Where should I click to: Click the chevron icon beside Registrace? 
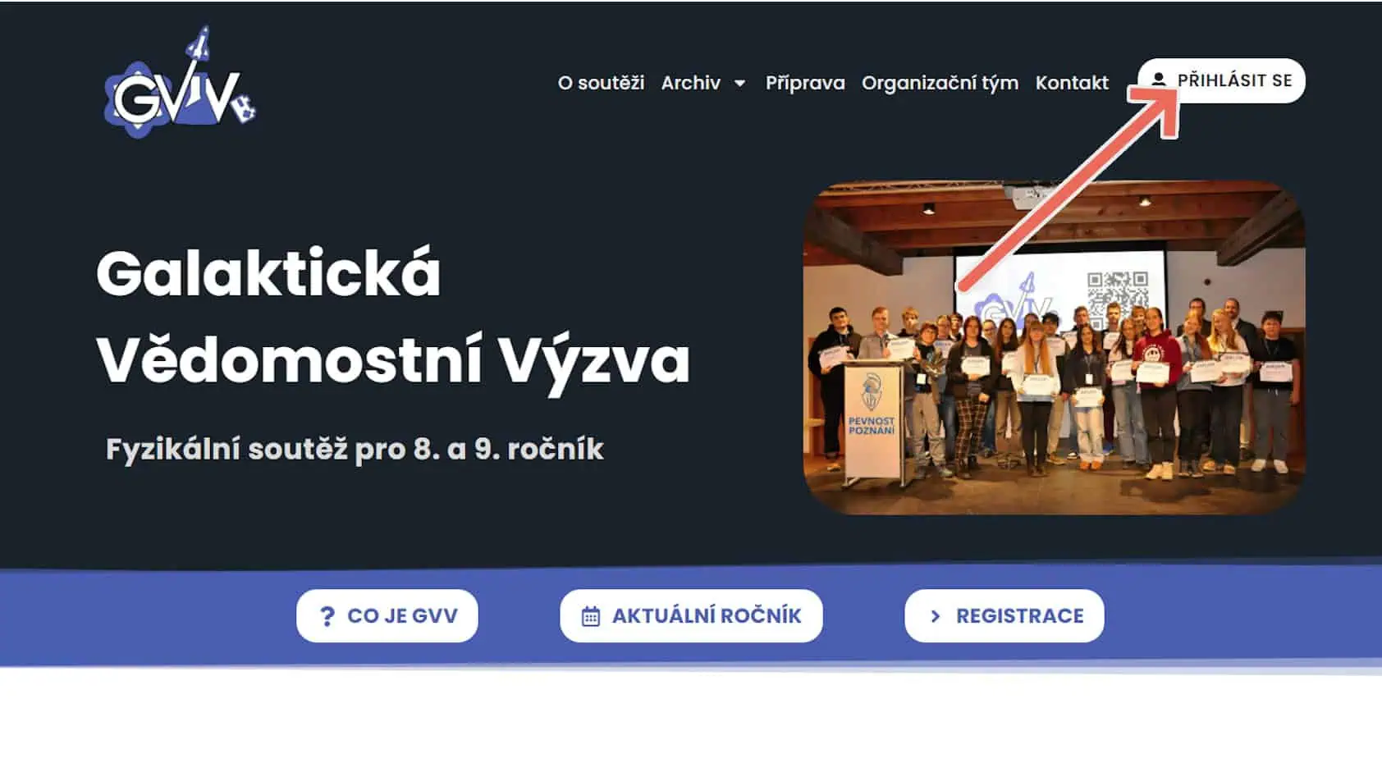click(x=936, y=616)
